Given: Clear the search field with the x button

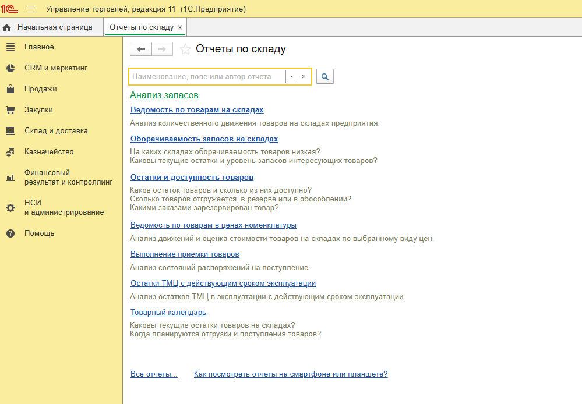Looking at the screenshot, I should pyautogui.click(x=304, y=77).
